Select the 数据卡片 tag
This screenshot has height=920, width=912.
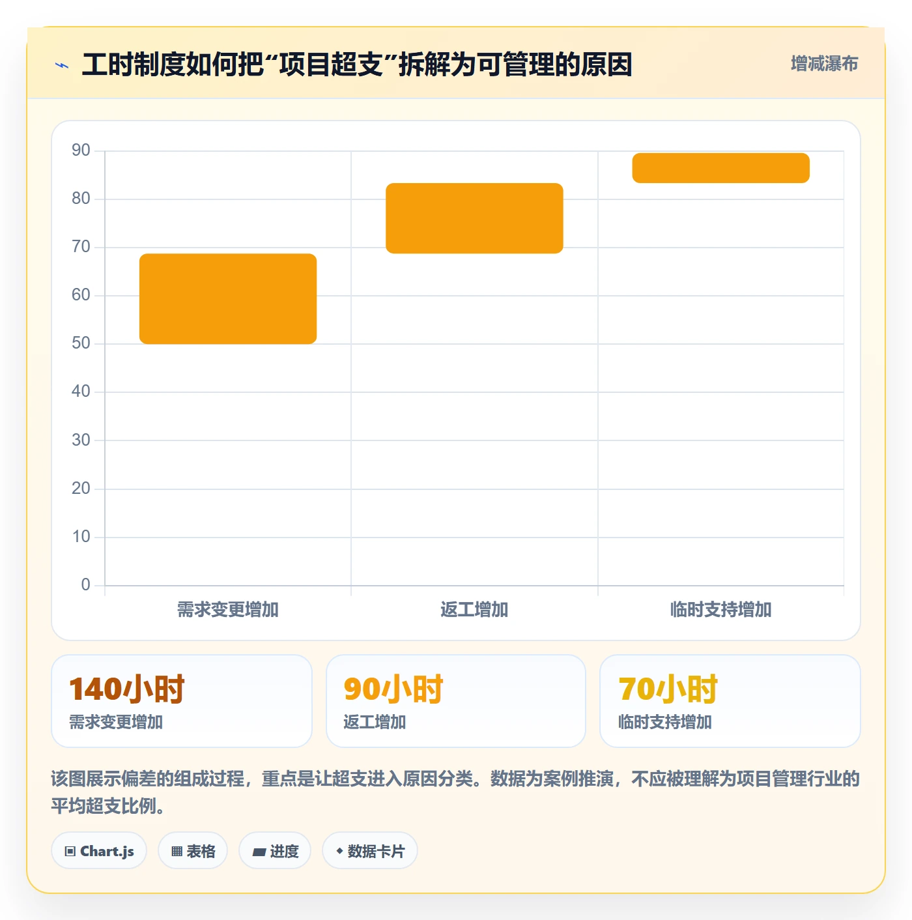click(x=370, y=851)
